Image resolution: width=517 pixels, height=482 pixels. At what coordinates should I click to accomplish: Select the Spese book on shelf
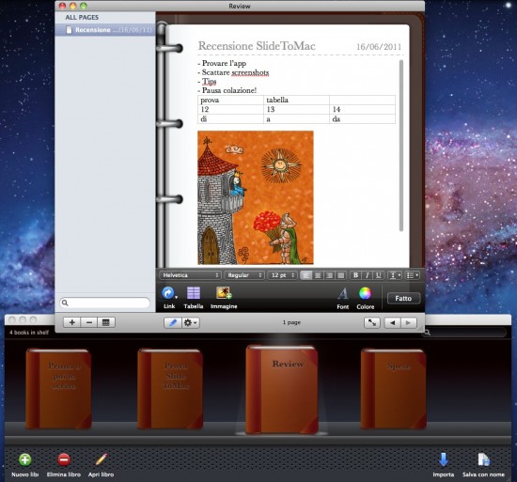point(393,389)
